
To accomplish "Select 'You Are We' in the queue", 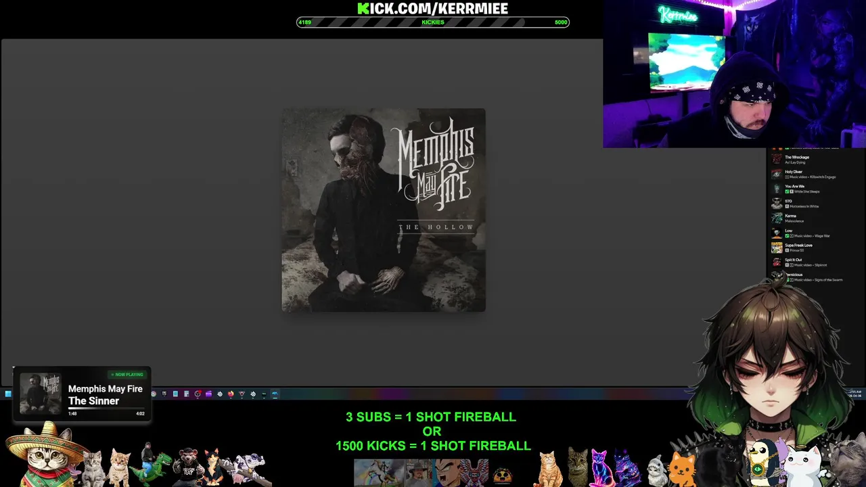I will click(794, 187).
